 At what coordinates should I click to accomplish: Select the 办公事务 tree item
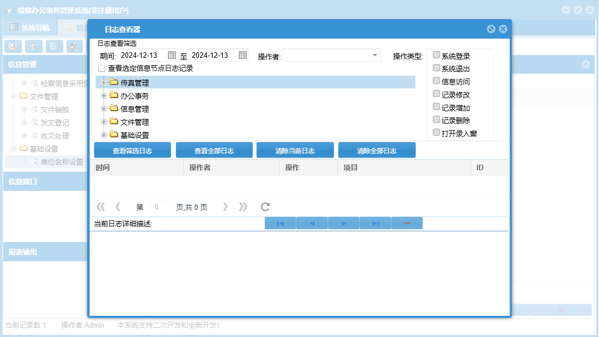click(x=134, y=96)
